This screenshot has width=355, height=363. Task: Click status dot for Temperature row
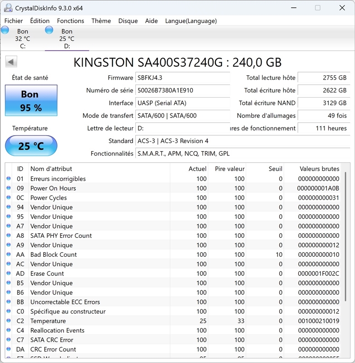pyautogui.click(x=9, y=321)
